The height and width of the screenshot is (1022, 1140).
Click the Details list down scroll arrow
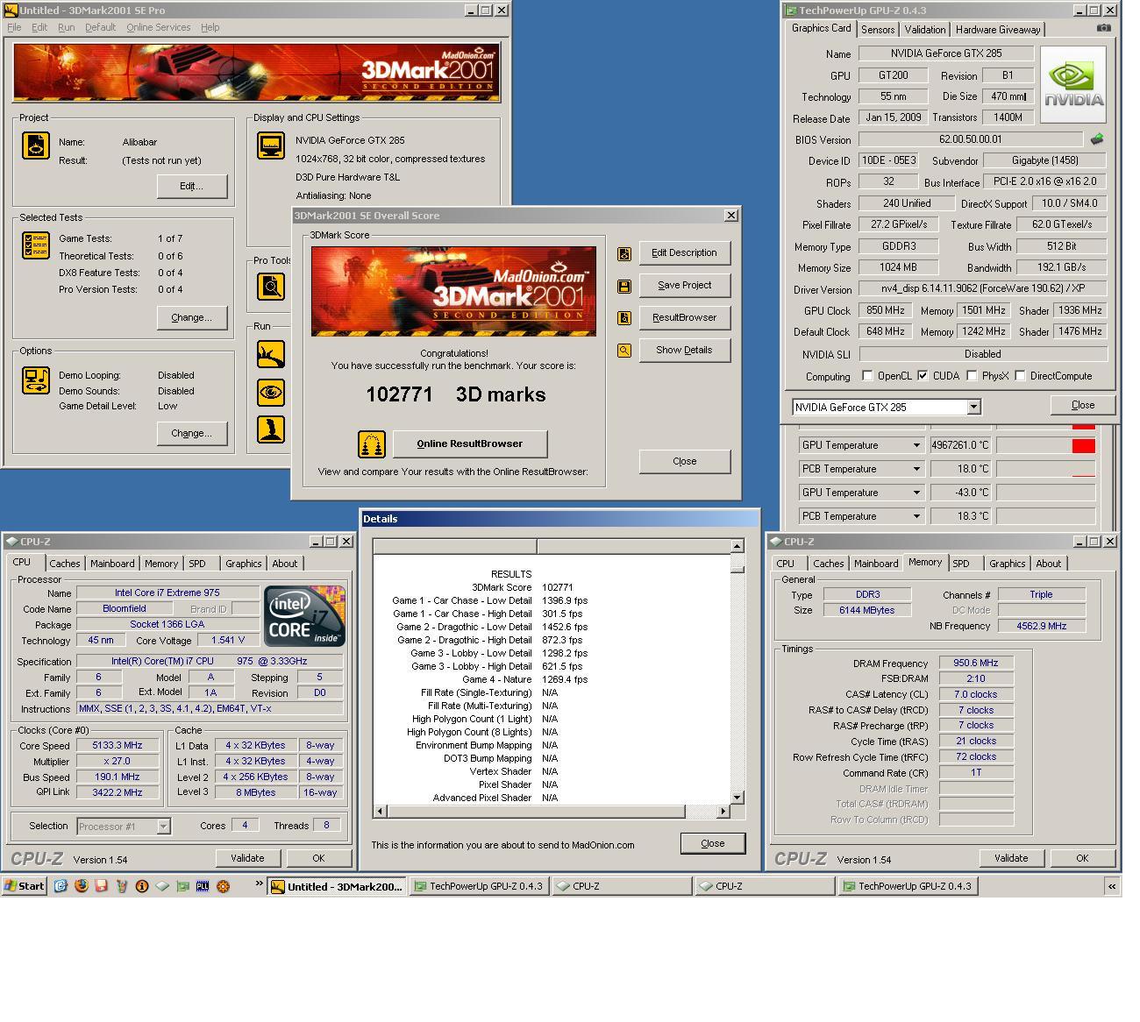click(x=737, y=797)
